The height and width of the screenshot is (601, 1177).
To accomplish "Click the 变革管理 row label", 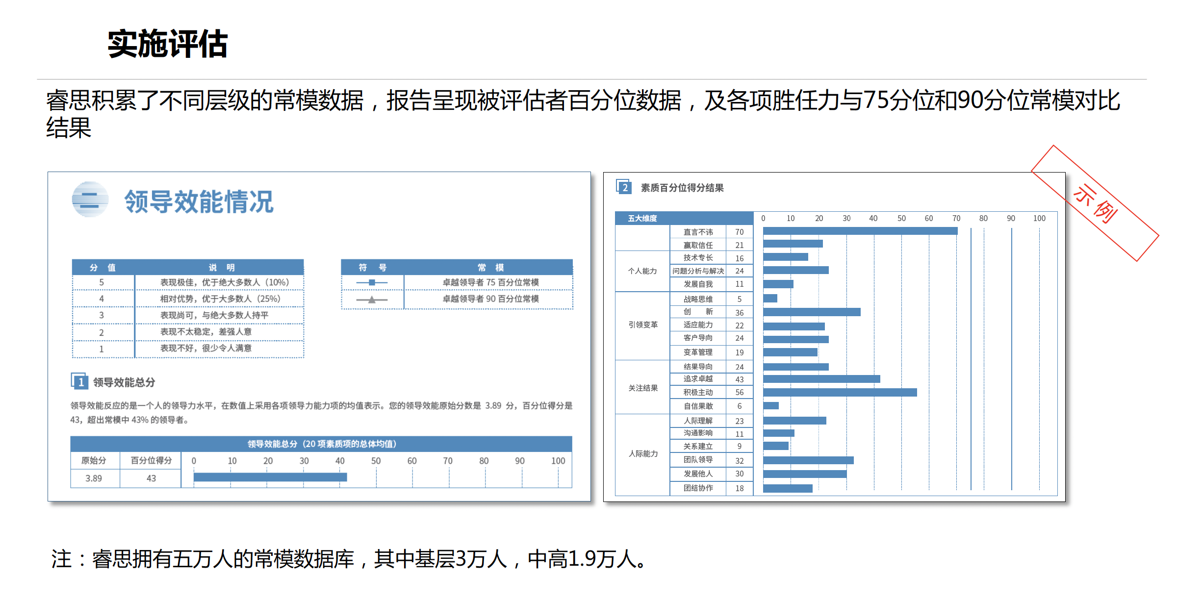I will pyautogui.click(x=698, y=352).
